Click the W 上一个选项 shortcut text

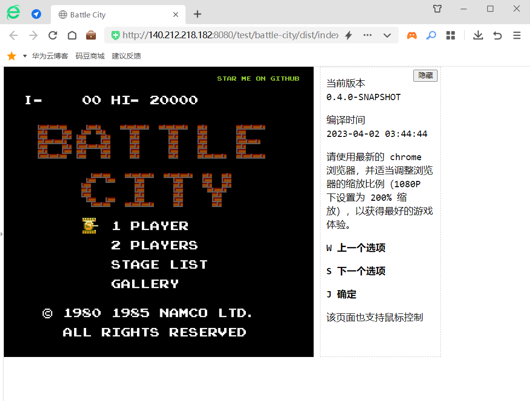click(x=356, y=248)
